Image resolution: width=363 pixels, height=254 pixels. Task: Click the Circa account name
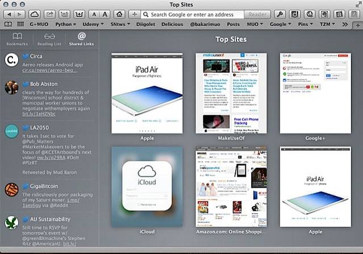click(36, 56)
